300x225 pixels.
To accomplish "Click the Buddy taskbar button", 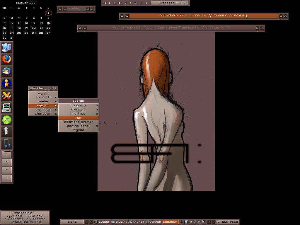I will pos(102,222).
